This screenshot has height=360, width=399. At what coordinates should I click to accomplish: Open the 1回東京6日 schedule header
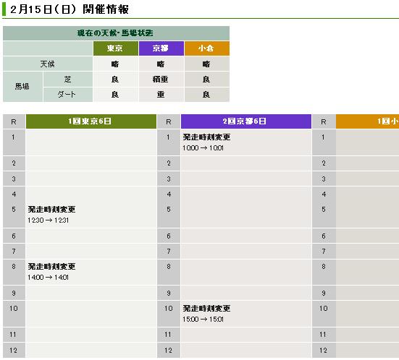(91, 121)
